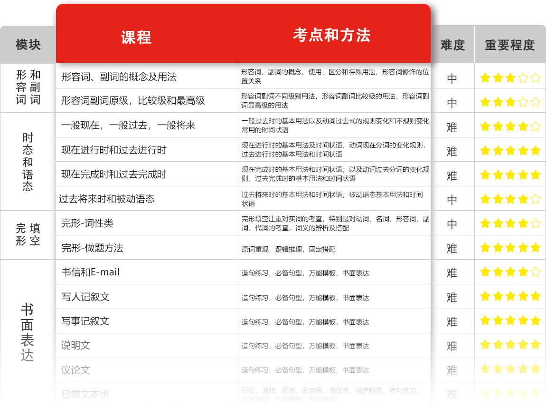The image size is (546, 408).
Task: Select the 完形填空 module cell
Action: click(28, 235)
